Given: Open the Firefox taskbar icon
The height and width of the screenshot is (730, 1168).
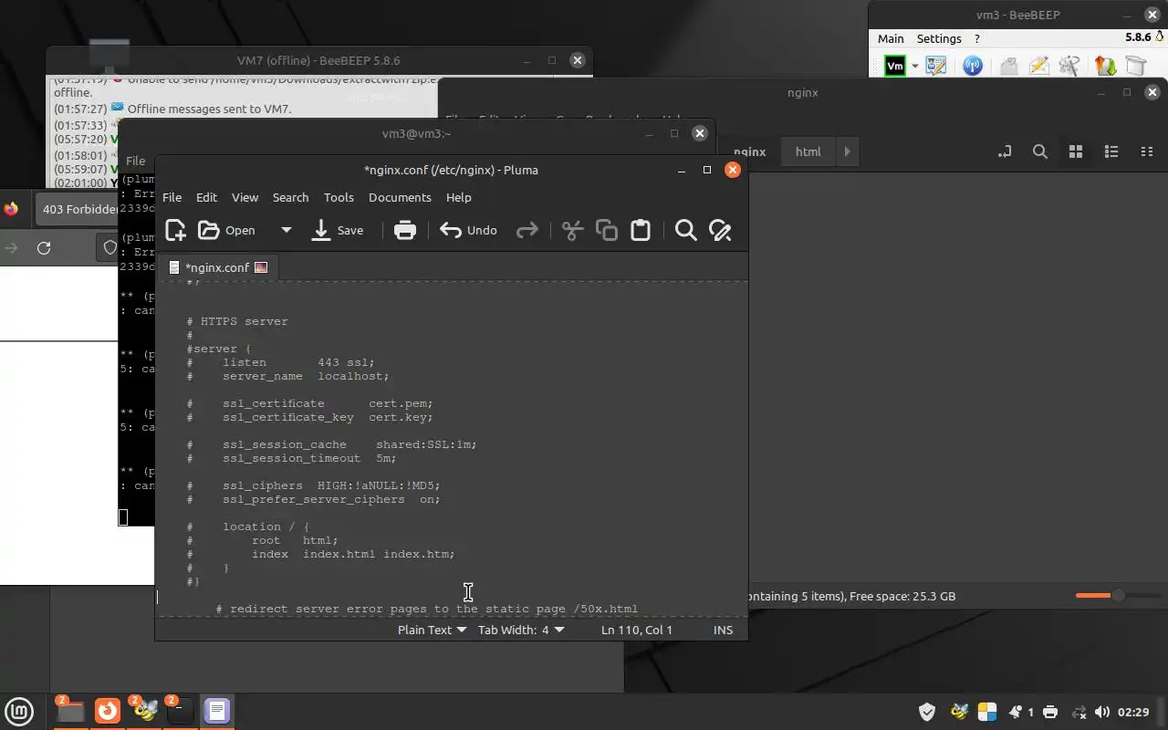Looking at the screenshot, I should (x=108, y=710).
